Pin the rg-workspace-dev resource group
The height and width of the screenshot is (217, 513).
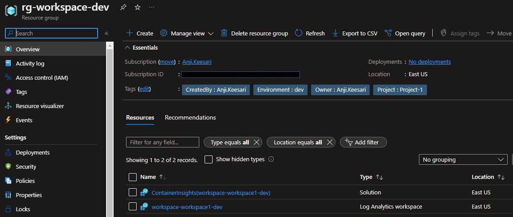(x=123, y=7)
